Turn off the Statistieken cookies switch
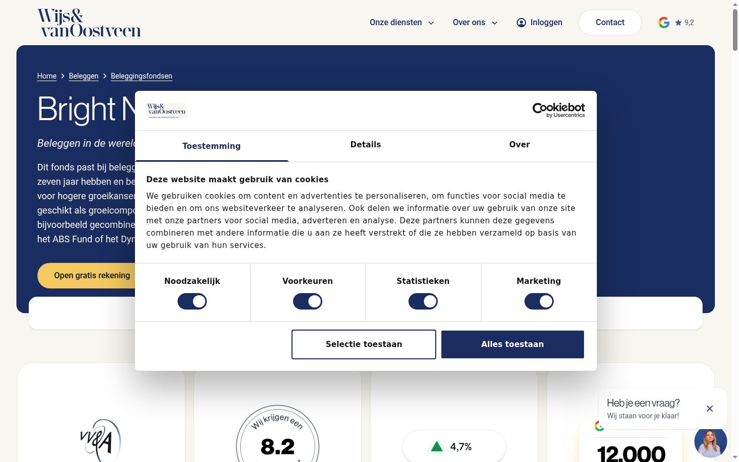Screen dimensions: 739x462 pyautogui.click(x=423, y=301)
